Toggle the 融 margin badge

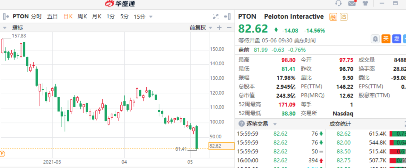[333, 17]
